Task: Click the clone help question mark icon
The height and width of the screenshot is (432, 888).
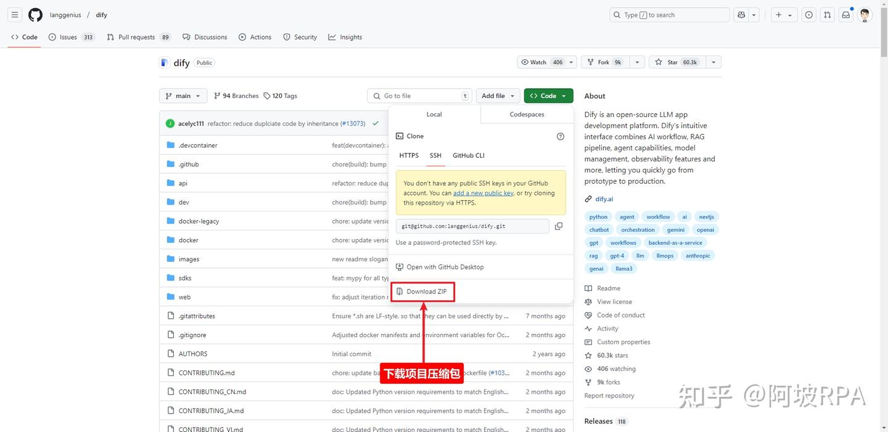Action: pyautogui.click(x=561, y=136)
